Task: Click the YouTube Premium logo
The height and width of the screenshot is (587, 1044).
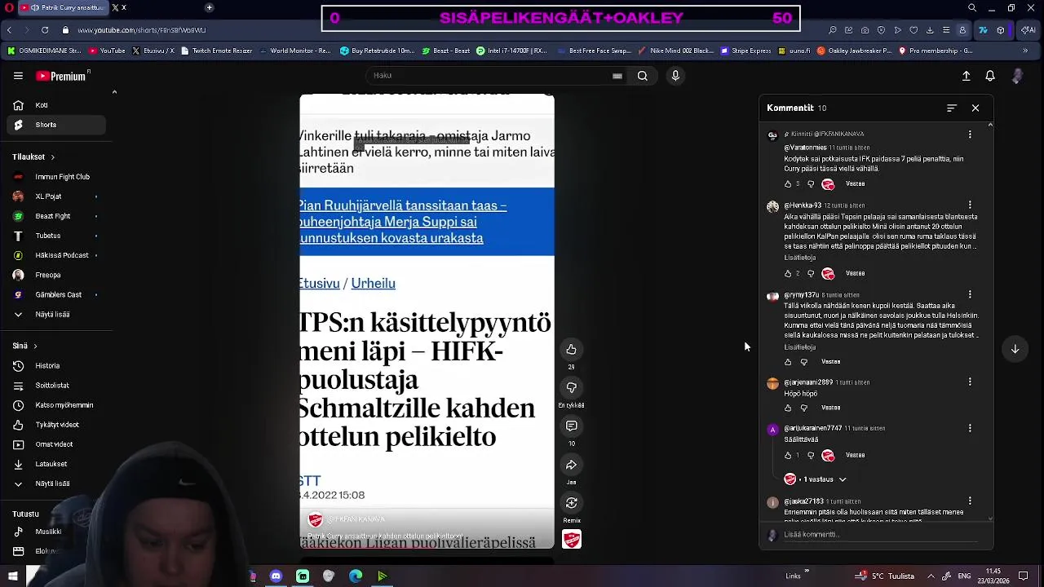Action: (x=61, y=76)
